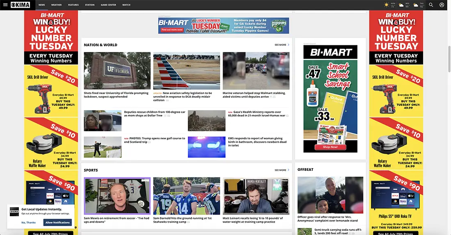Image resolution: width=451 pixels, height=235 pixels.
Task: Expand See More for Nation & World
Action: pyautogui.click(x=282, y=45)
